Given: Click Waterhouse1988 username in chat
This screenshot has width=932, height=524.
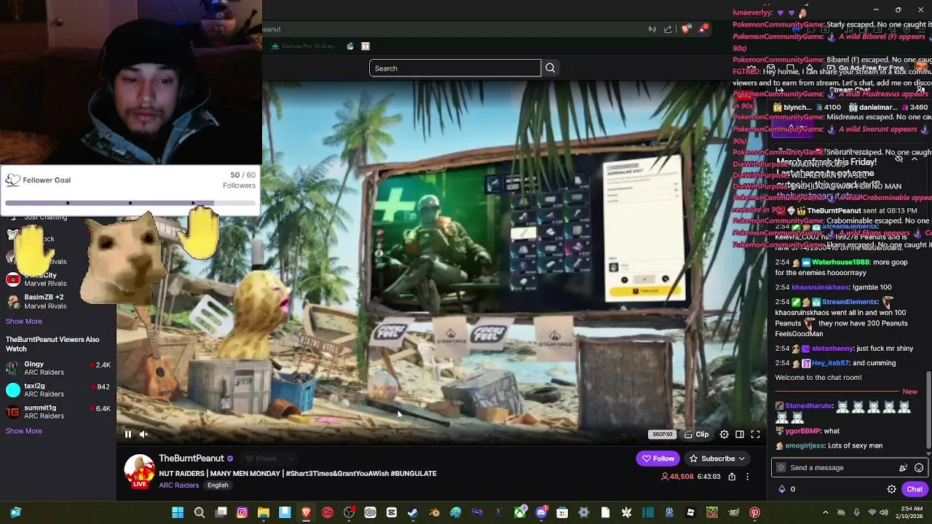Looking at the screenshot, I should coord(840,262).
